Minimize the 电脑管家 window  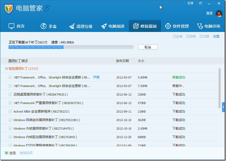(x=209, y=3)
